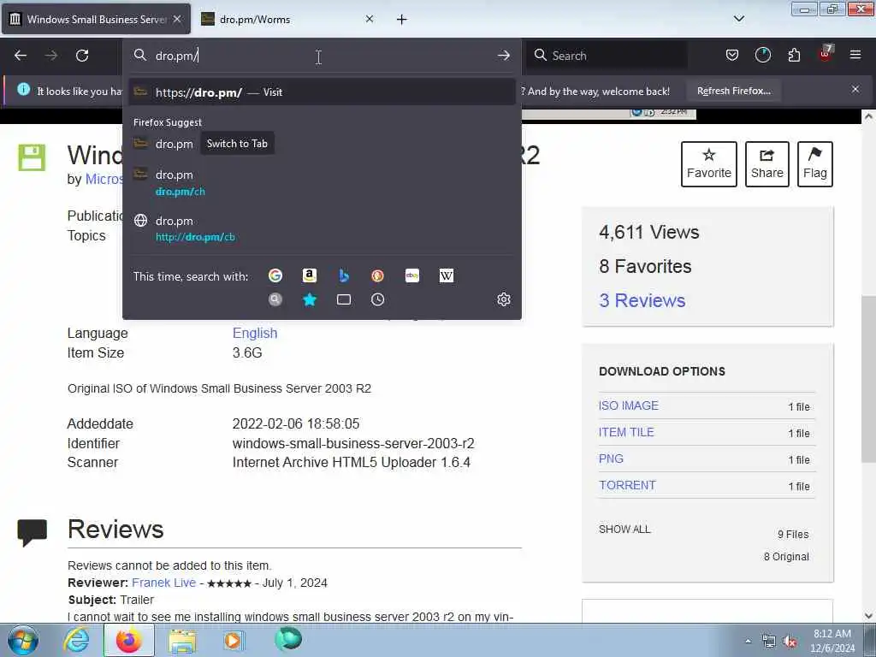Click the uBlock icon with badge 7
The width and height of the screenshot is (876, 657).
click(x=826, y=54)
